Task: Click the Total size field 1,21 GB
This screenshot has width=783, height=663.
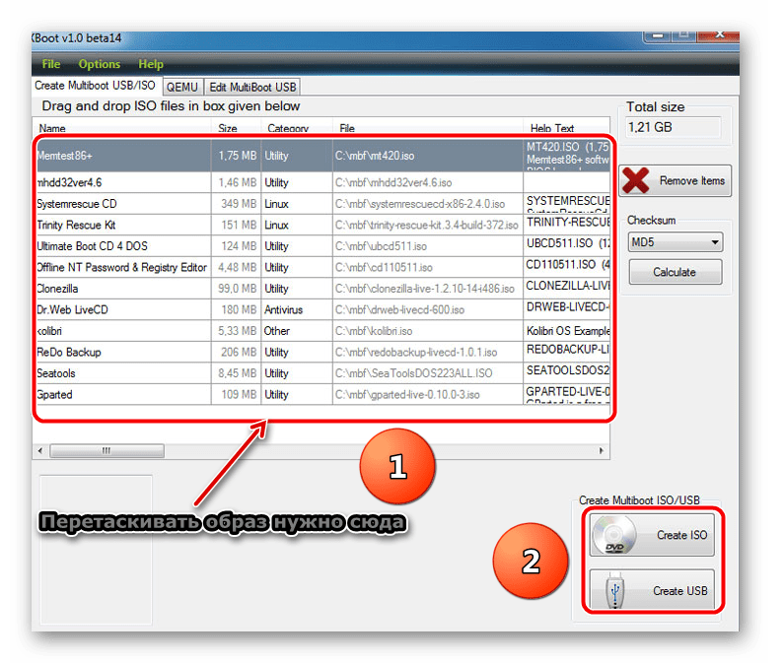Action: (x=673, y=127)
